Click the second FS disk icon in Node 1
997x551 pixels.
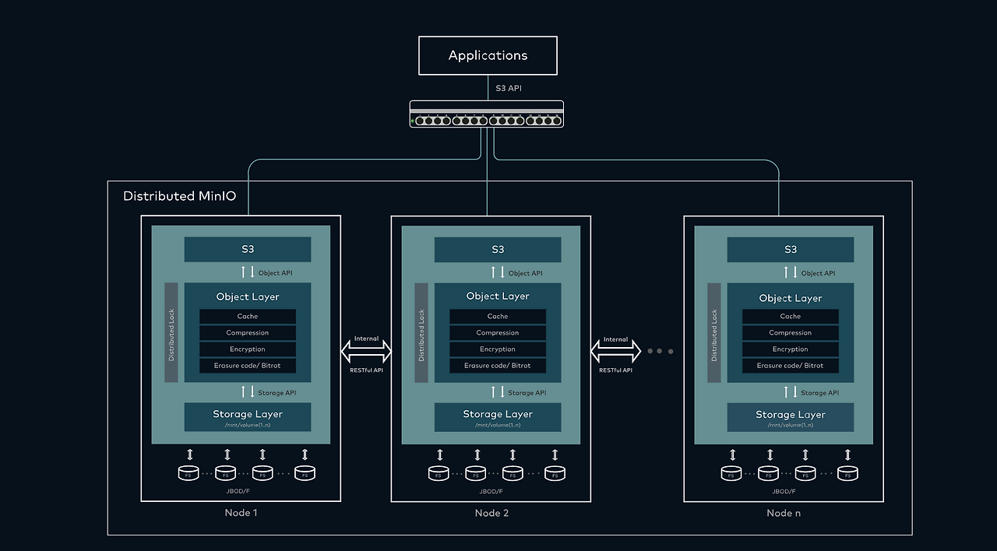point(226,473)
